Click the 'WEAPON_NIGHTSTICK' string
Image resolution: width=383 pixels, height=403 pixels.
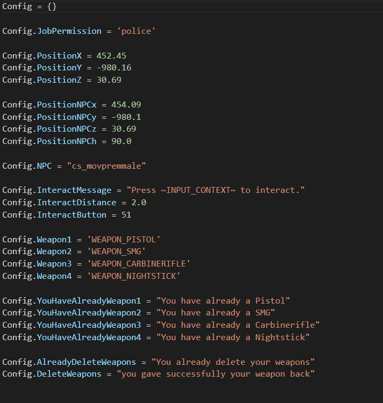coord(134,276)
